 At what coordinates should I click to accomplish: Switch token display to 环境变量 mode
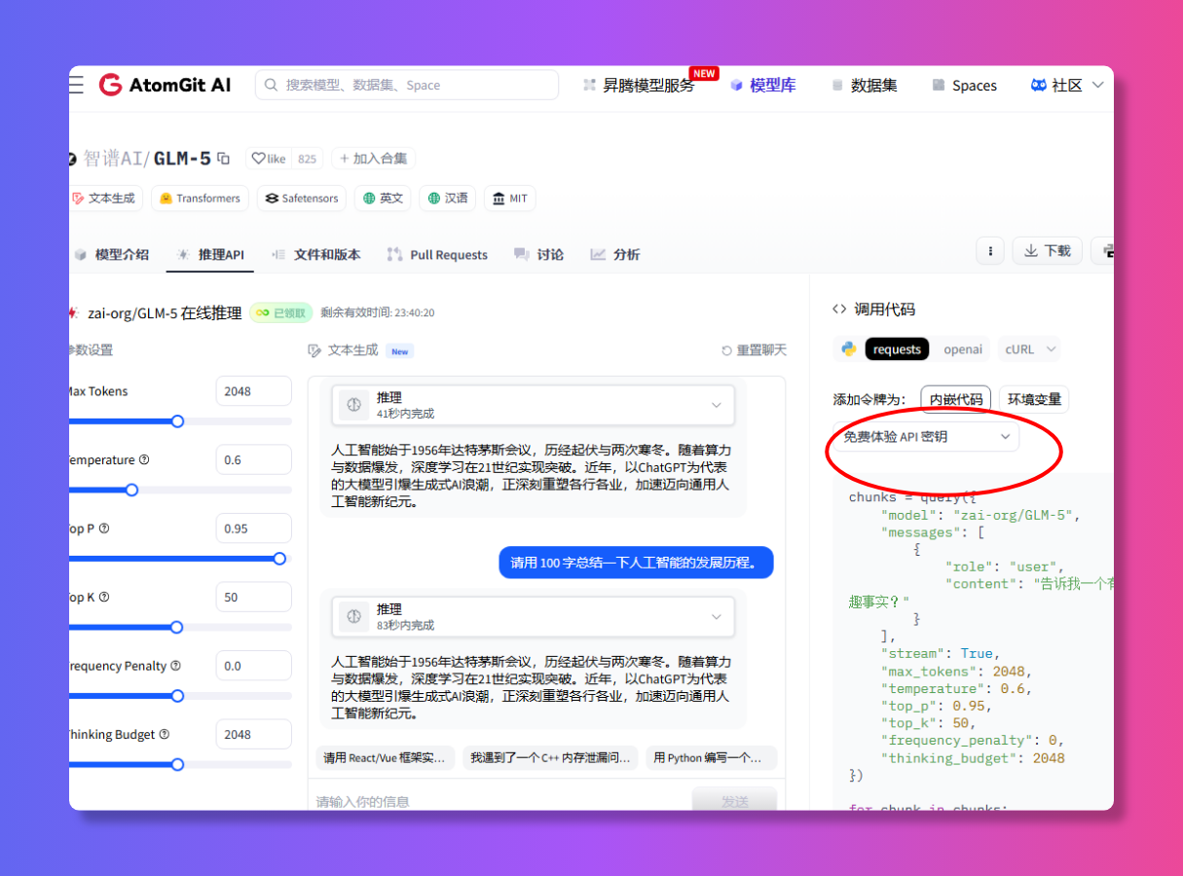click(1034, 399)
